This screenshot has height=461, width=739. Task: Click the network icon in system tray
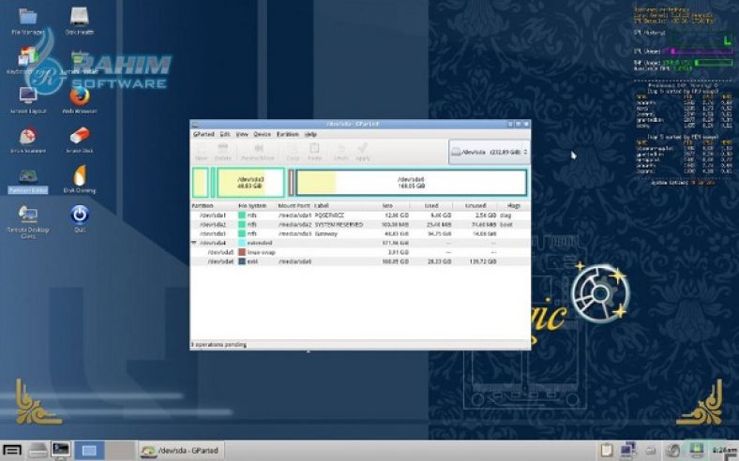coord(627,450)
